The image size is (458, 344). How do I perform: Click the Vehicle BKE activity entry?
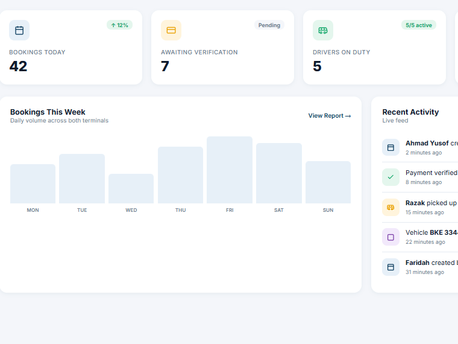(x=420, y=237)
